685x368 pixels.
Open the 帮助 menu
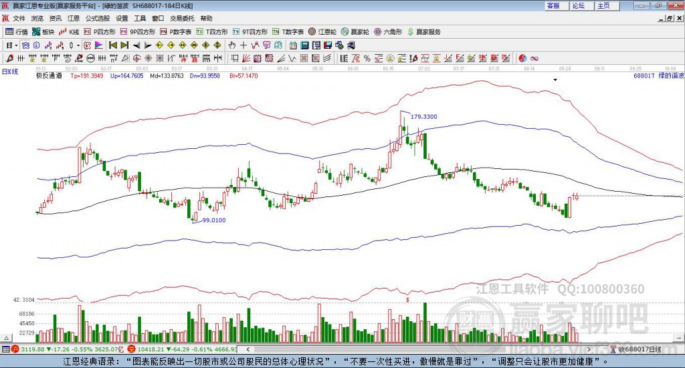(x=206, y=18)
